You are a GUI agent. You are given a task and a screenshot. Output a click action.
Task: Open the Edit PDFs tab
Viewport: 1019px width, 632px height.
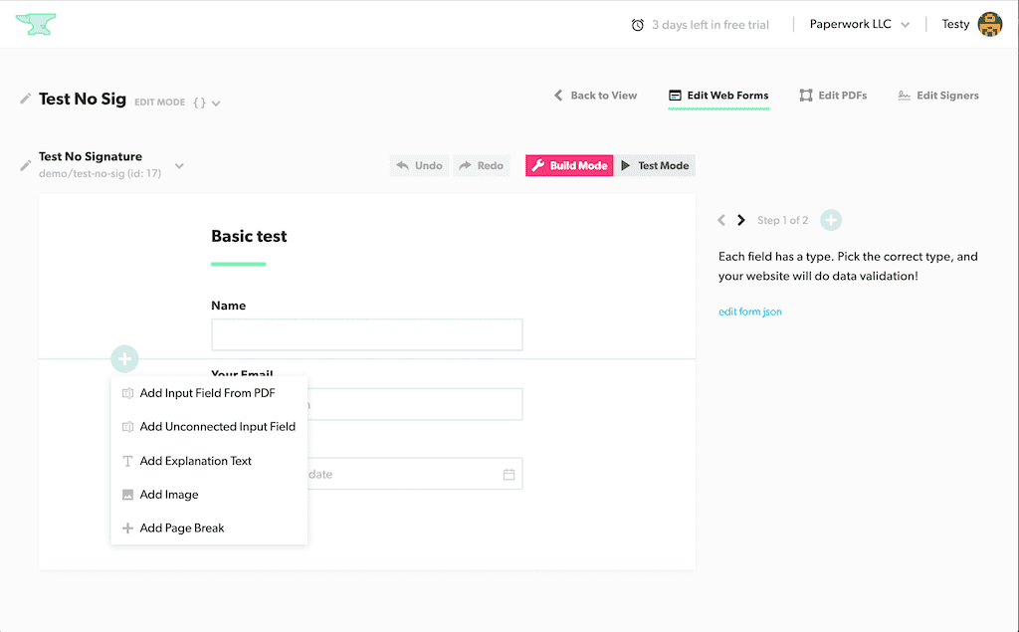[x=833, y=96]
